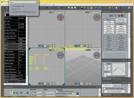Image resolution: width=134 pixels, height=98 pixels.
Task: Click Save Current Workplane button
Action: click(114, 91)
